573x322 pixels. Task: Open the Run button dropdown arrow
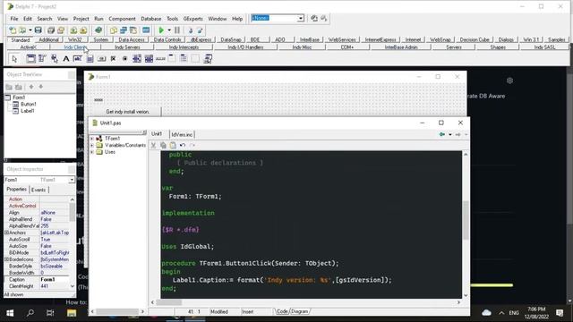(x=169, y=30)
